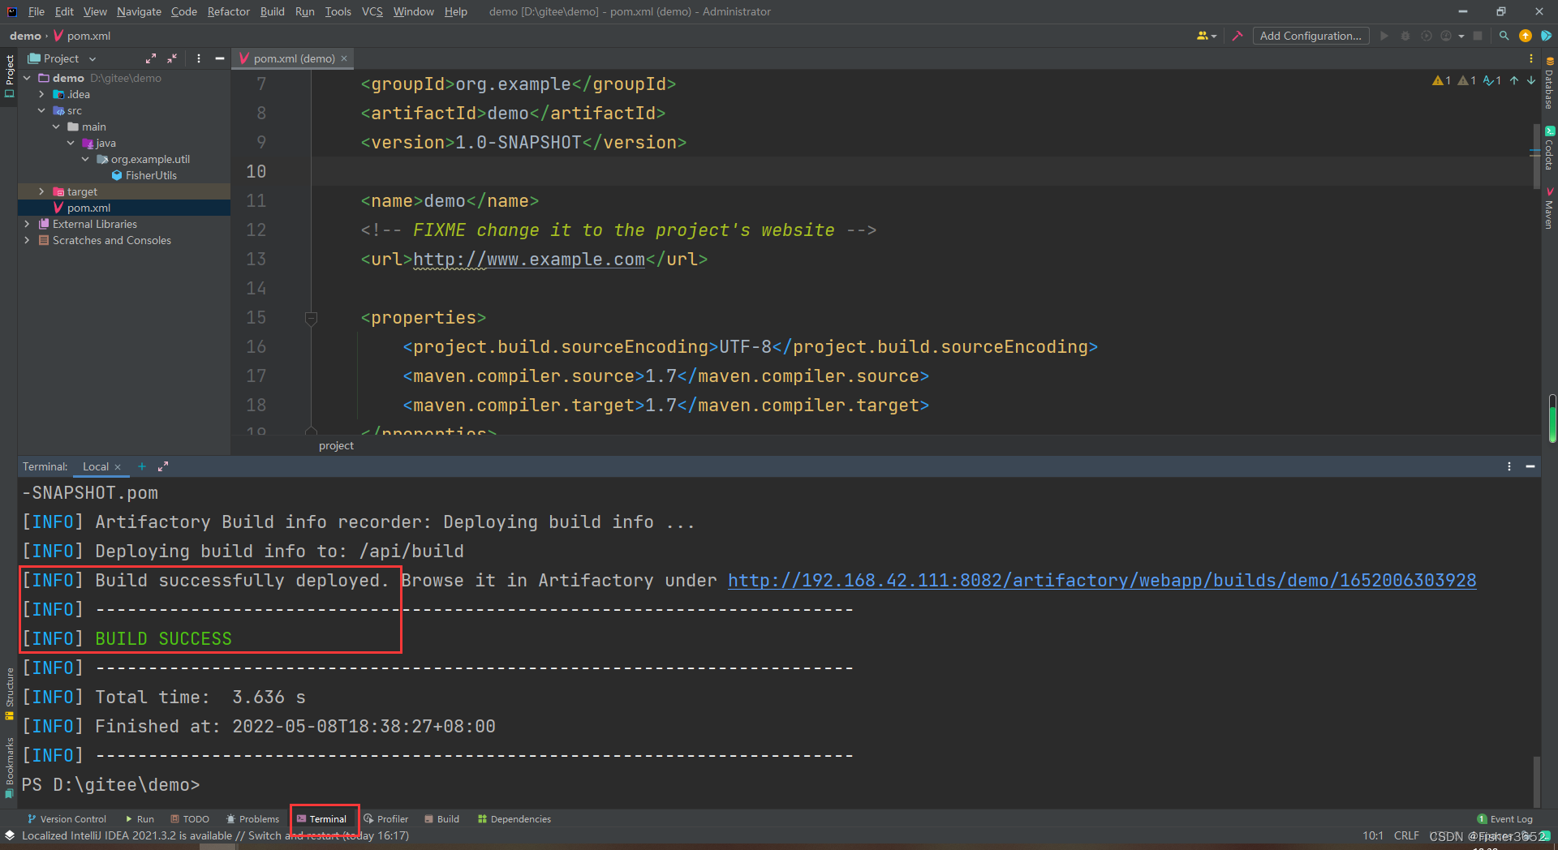
Task: Click the blue plugin icon at far right of toolbar
Action: pos(1547,36)
